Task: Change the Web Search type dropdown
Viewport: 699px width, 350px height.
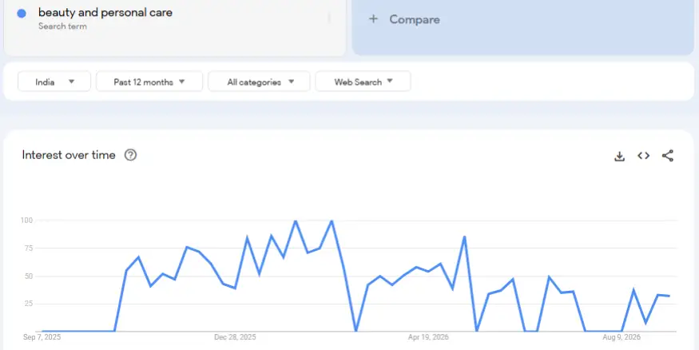Action: 363,82
